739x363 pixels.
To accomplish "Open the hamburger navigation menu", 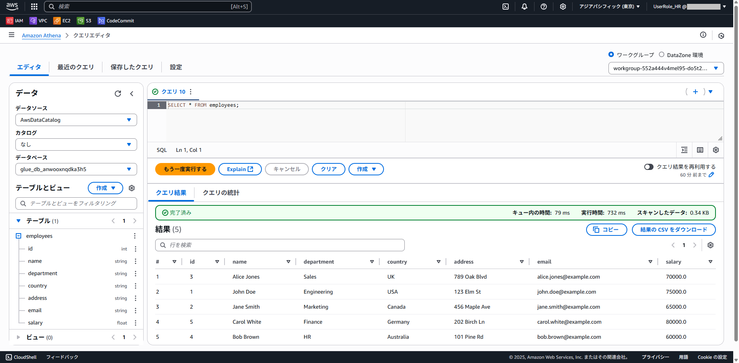I will click(12, 35).
